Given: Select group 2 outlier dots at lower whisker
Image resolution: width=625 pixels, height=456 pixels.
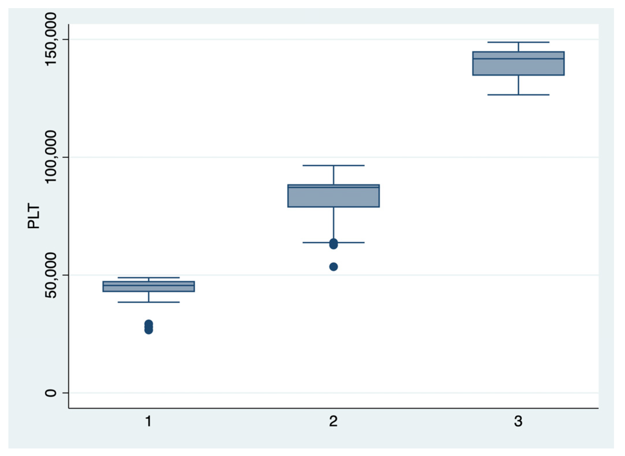Looking at the screenshot, I should (333, 244).
